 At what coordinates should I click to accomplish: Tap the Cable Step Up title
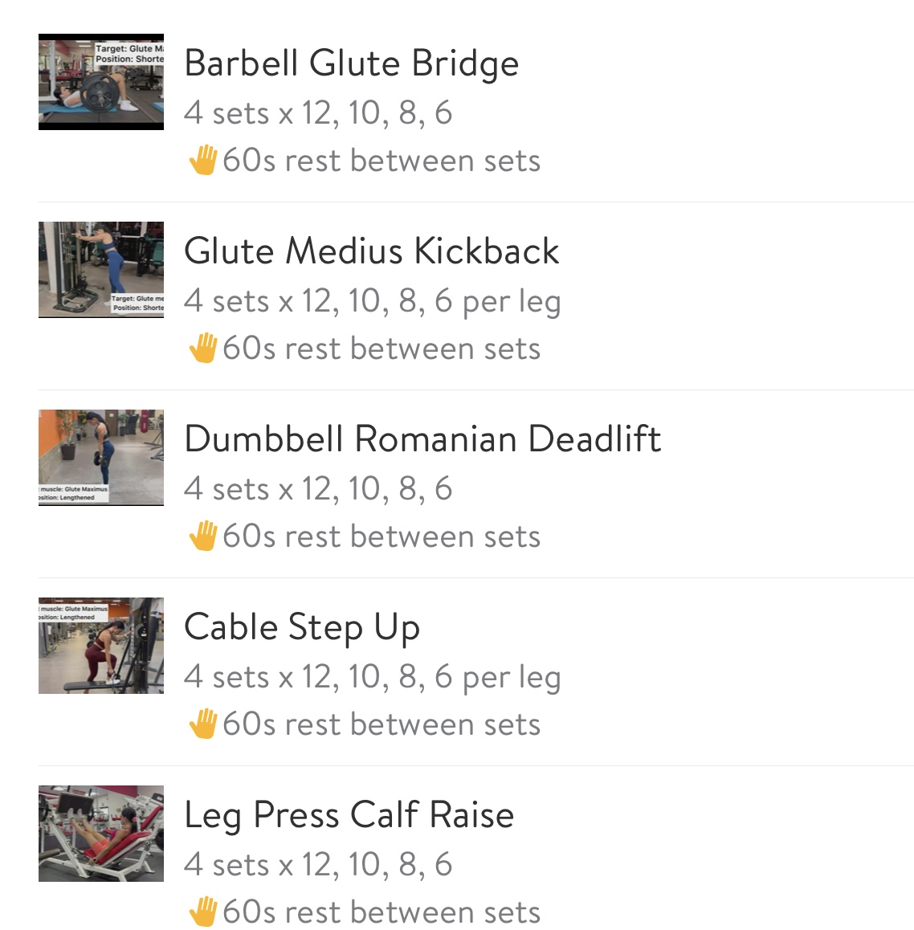pyautogui.click(x=302, y=627)
